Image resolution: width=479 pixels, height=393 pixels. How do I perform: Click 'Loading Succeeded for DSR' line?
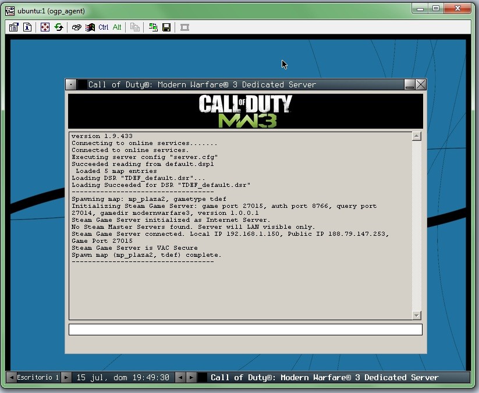(161, 185)
